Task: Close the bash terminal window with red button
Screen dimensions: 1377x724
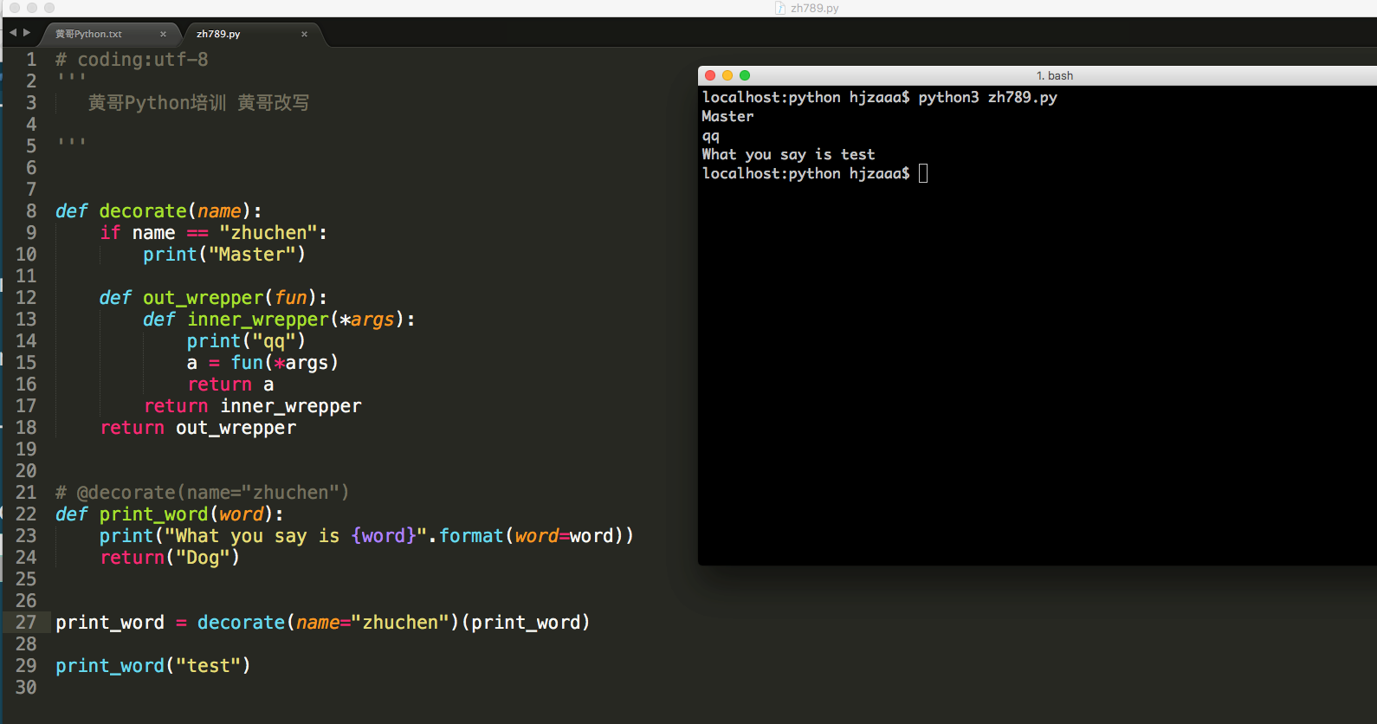Action: (x=710, y=75)
